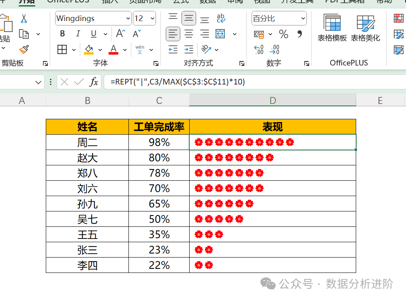Screen dimensions: 406x300
Task: Click the Merge and Center icon
Action: point(220,34)
